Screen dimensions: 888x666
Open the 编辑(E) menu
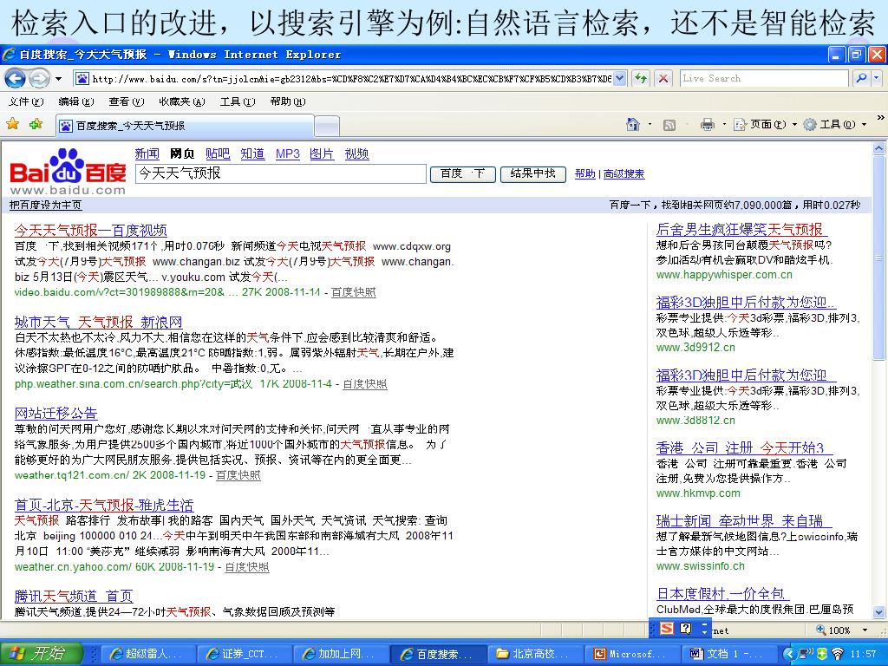pyautogui.click(x=76, y=102)
